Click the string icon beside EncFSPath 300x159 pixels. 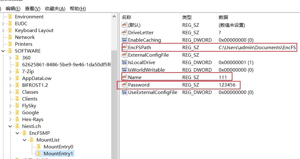pos(124,48)
